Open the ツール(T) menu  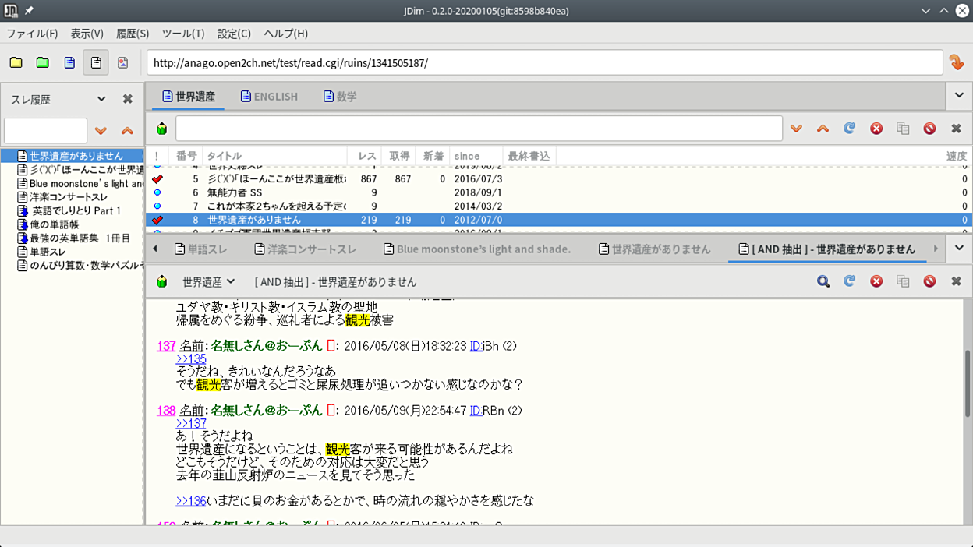click(x=182, y=34)
